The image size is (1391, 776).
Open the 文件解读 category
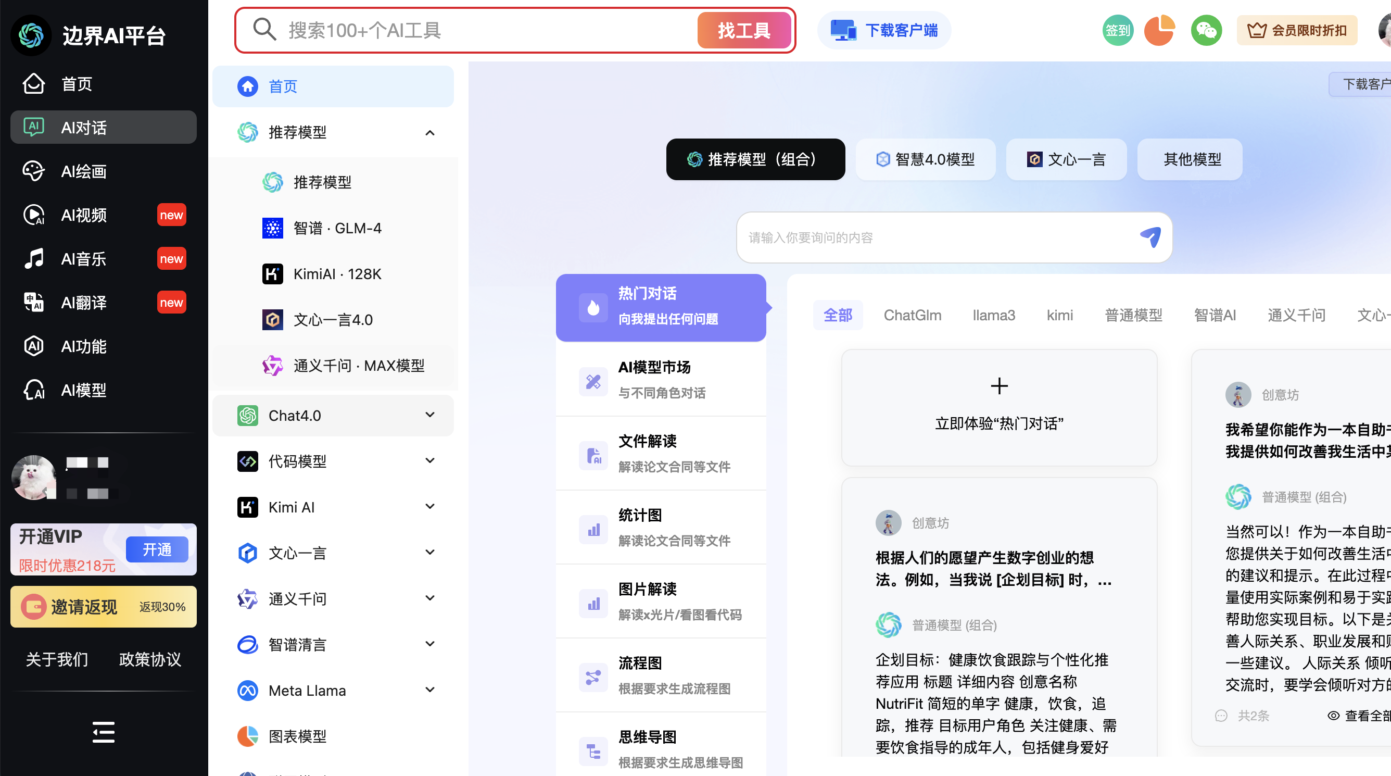pyautogui.click(x=661, y=455)
